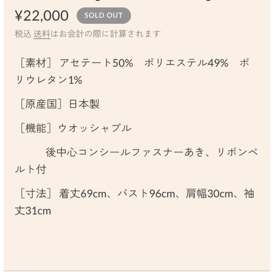Click the [原産国] origin label

[x=41, y=104]
